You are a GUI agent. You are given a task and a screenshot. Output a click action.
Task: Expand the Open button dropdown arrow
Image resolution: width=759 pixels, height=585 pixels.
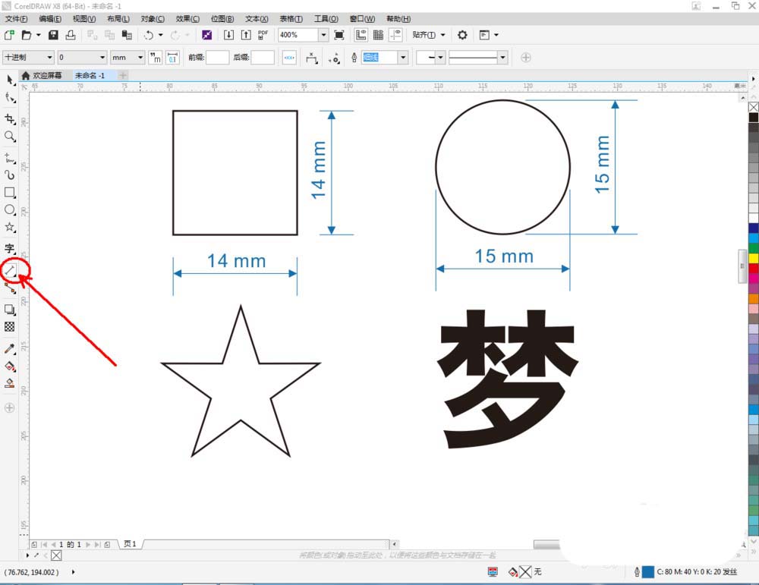click(38, 35)
